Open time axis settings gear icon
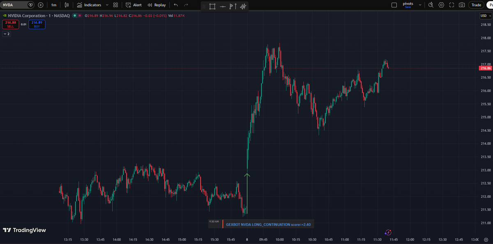This screenshot has width=493, height=244. point(486,240)
